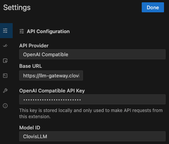Click the Settings page title

[x=17, y=8]
